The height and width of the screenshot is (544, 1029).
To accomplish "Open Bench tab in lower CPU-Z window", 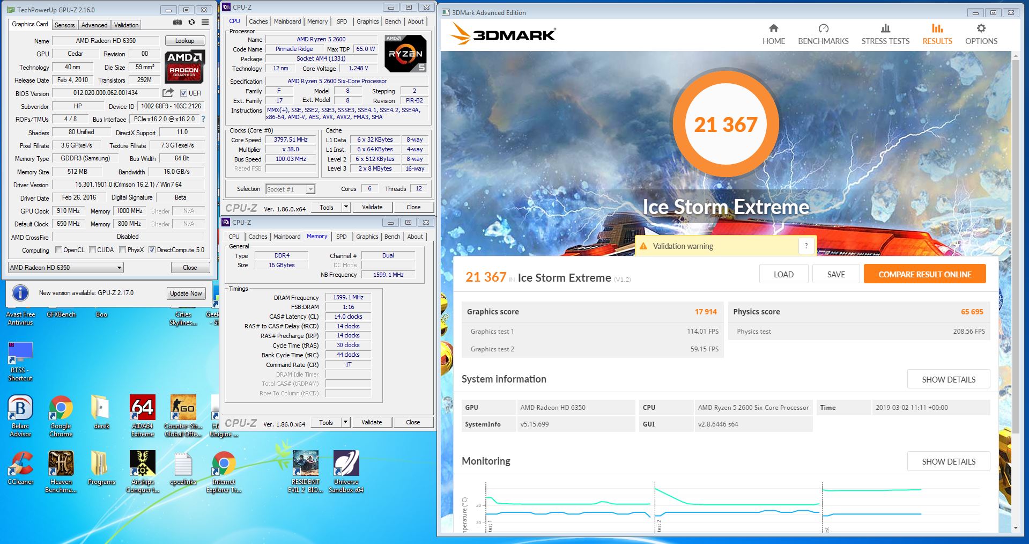I will [x=393, y=237].
